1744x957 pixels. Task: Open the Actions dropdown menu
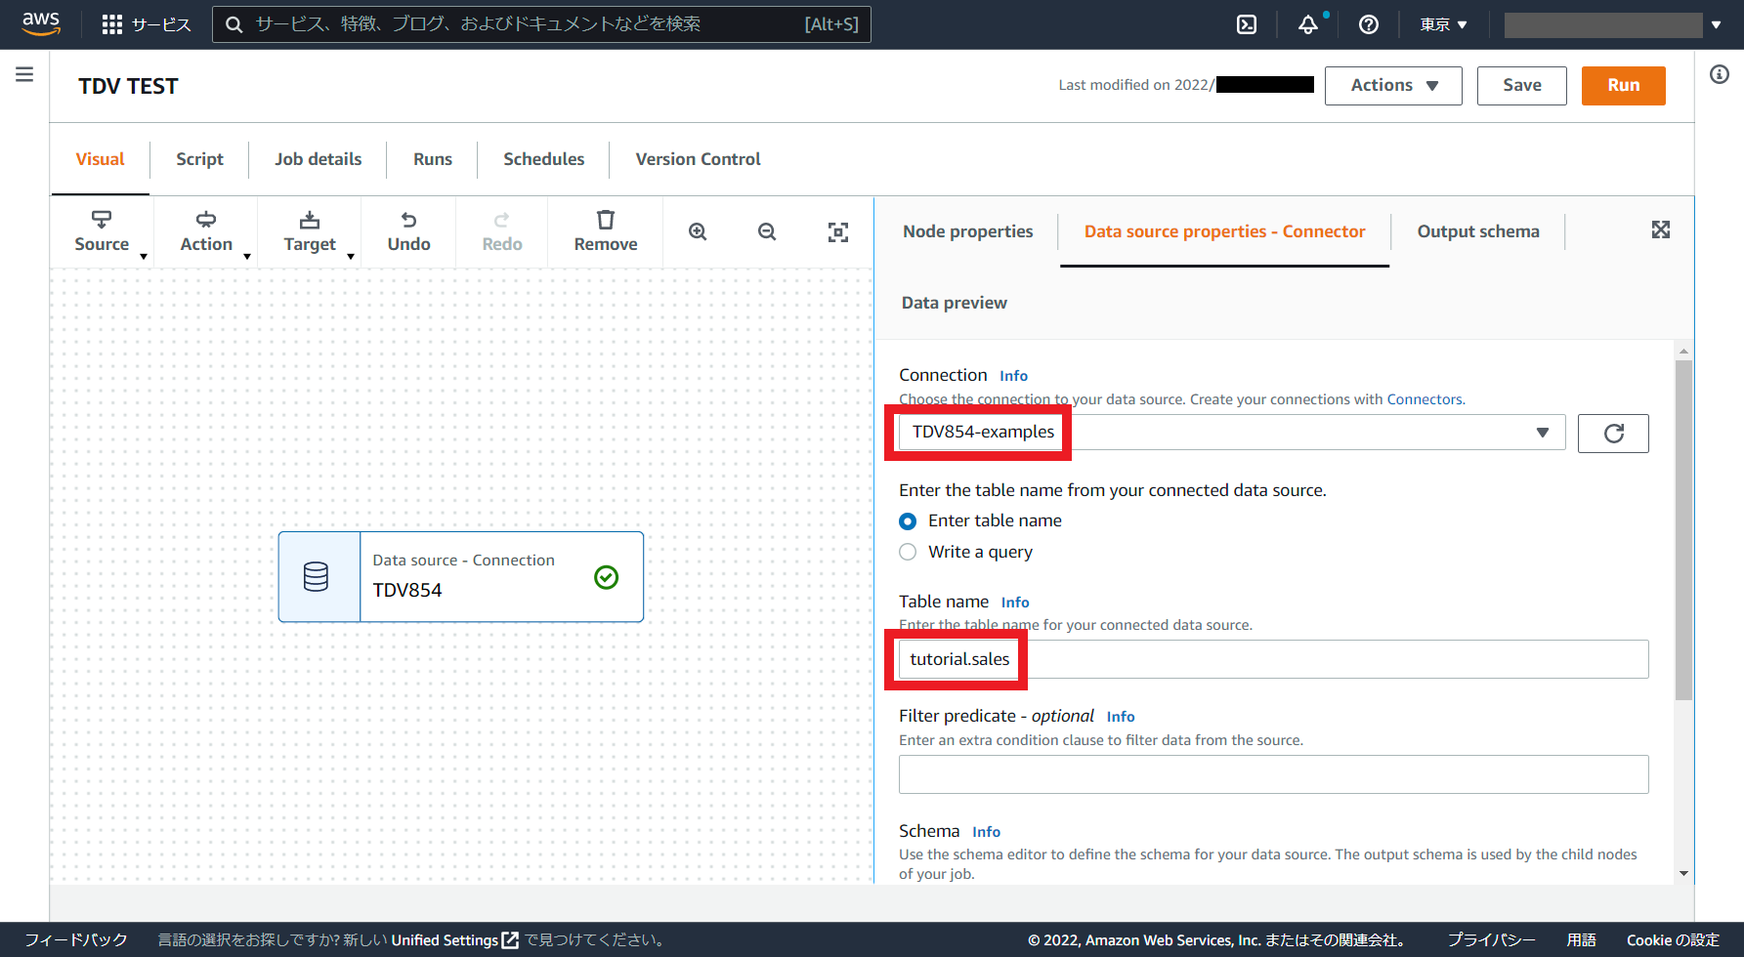[1393, 86]
